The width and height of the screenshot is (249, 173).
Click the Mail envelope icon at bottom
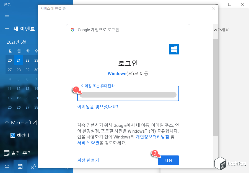(x=7, y=166)
